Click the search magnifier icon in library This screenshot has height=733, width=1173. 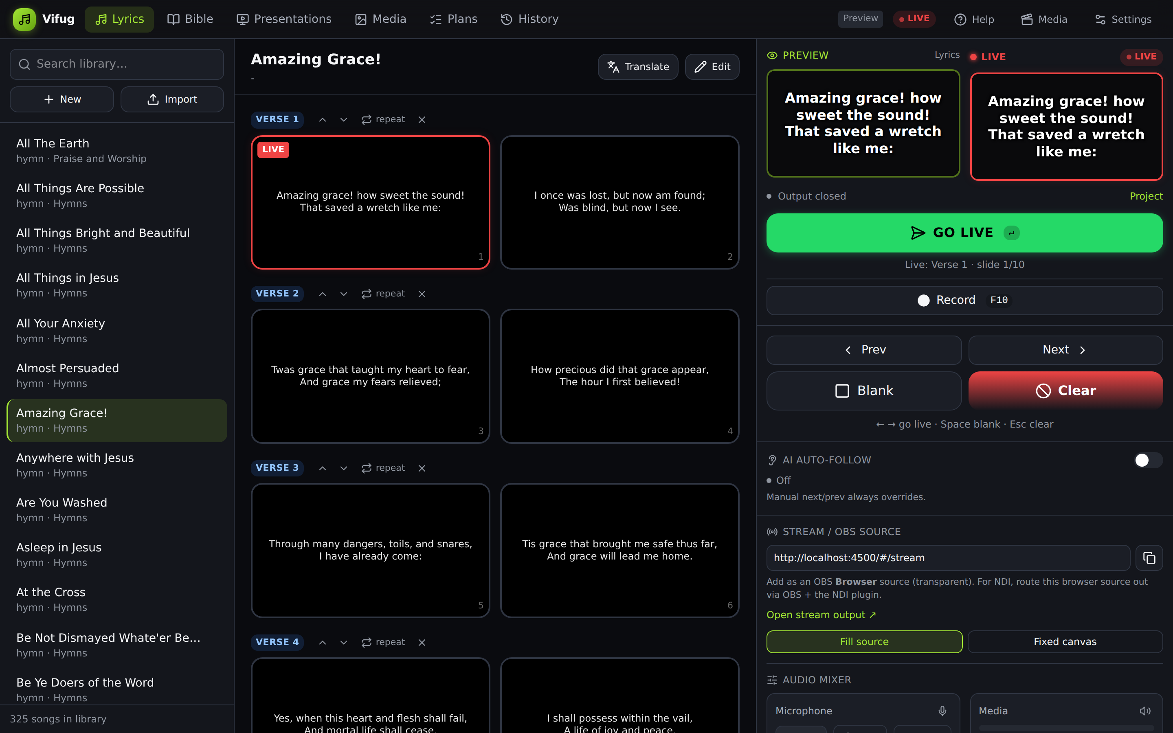24,64
